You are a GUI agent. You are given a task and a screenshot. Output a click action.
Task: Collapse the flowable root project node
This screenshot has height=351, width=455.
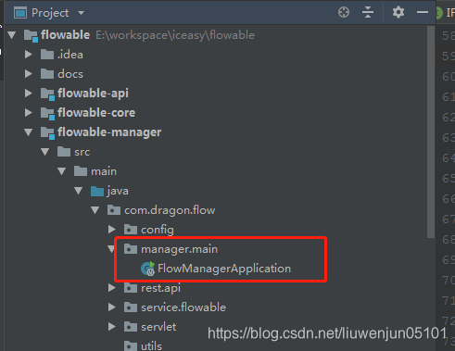(12, 35)
